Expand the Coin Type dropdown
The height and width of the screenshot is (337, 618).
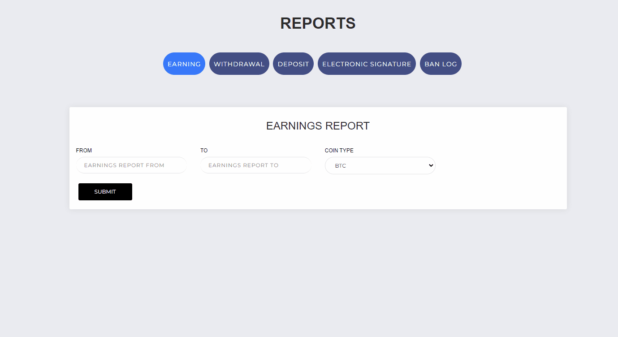380,166
